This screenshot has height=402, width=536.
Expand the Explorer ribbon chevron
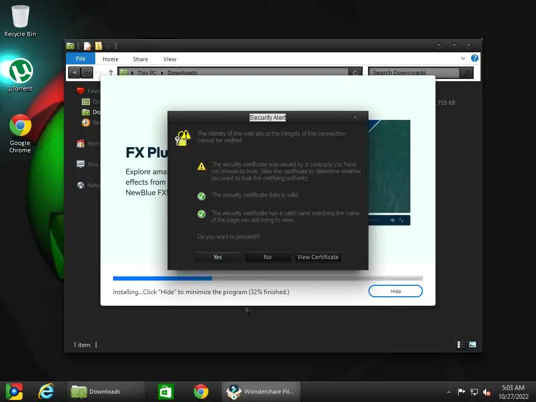click(x=463, y=59)
